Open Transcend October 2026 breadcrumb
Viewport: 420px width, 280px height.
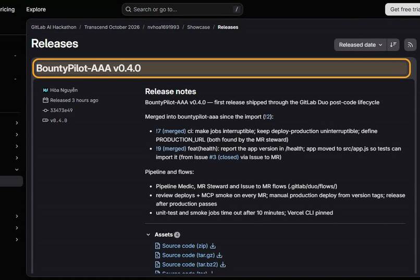point(112,27)
